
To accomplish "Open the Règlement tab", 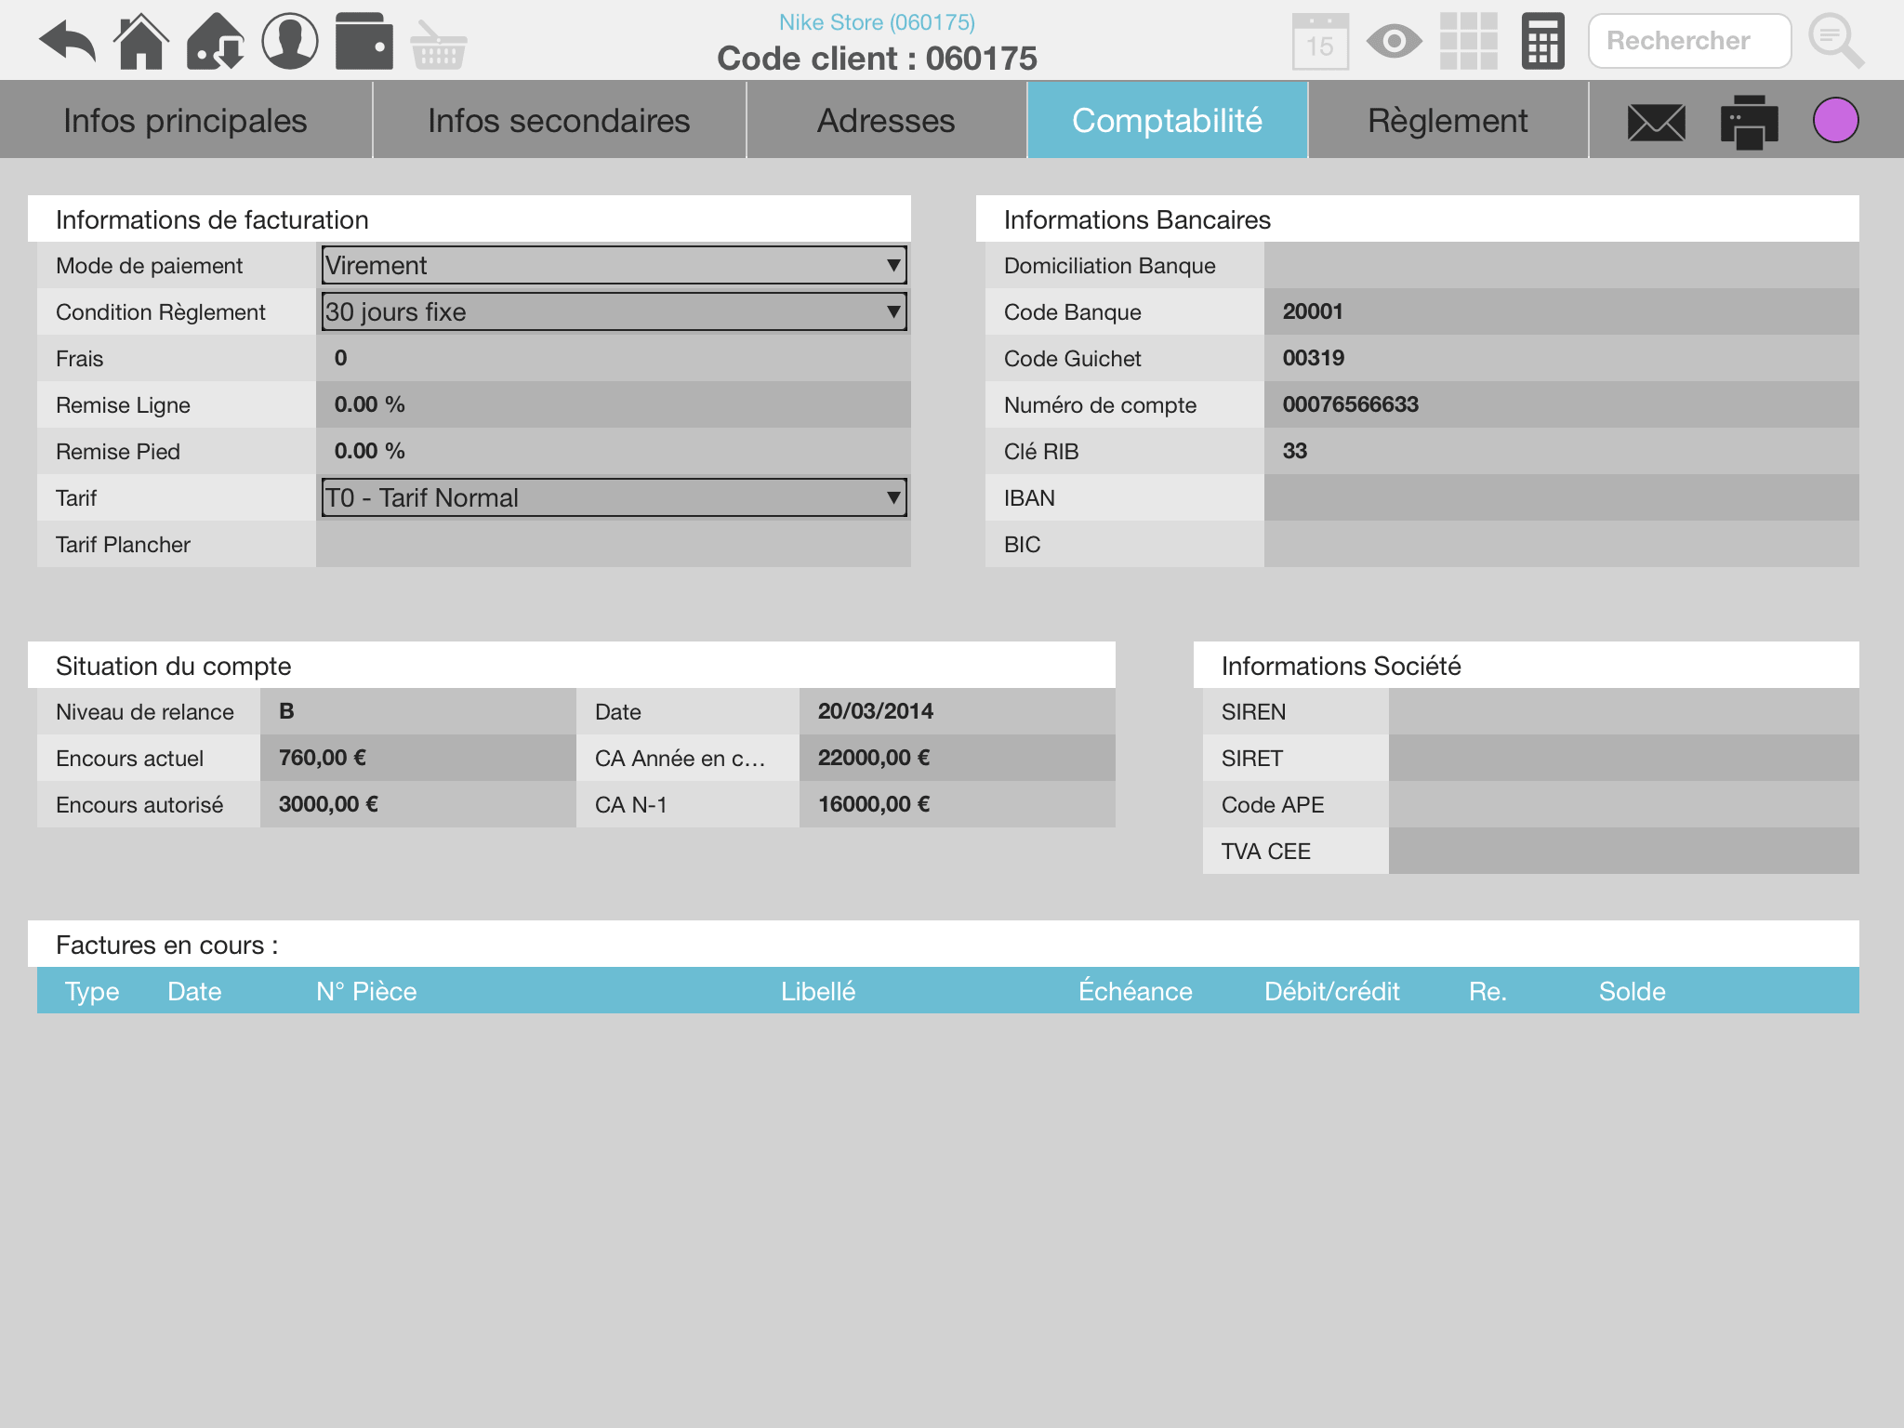I will [x=1447, y=120].
